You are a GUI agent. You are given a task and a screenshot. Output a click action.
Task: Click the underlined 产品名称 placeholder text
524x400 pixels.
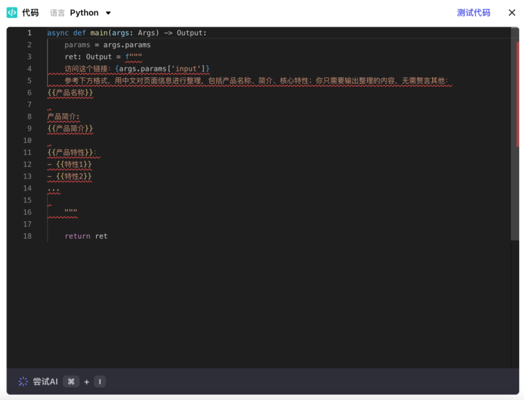tap(69, 92)
